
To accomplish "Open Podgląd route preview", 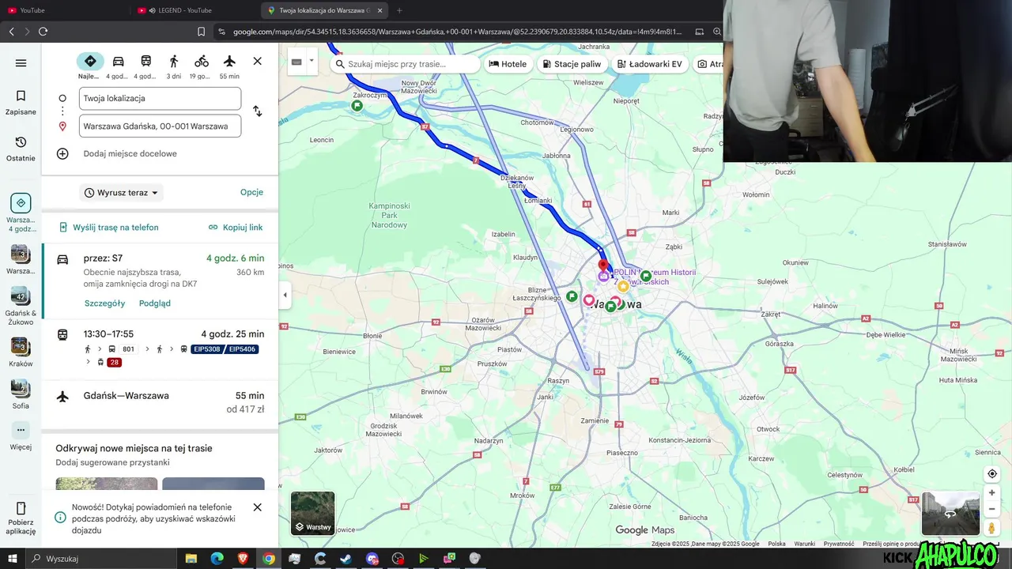I will point(155,303).
